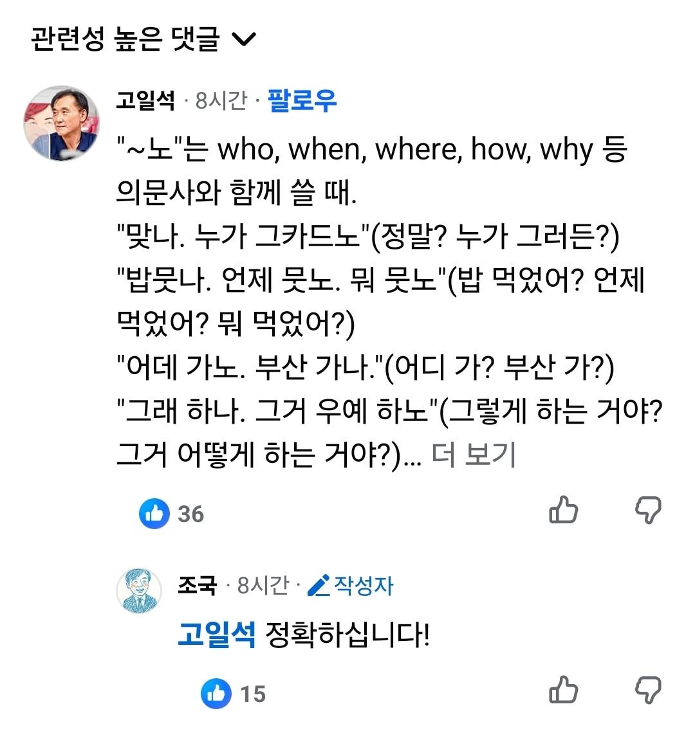
Task: Follow 고일석 via the 팔로우 link
Action: click(302, 100)
